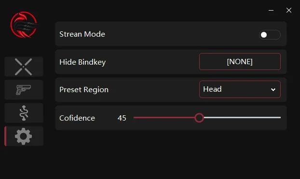Click the red filled part of Cofidence slider
Image resolution: width=300 pixels, height=179 pixels.
tap(164, 118)
